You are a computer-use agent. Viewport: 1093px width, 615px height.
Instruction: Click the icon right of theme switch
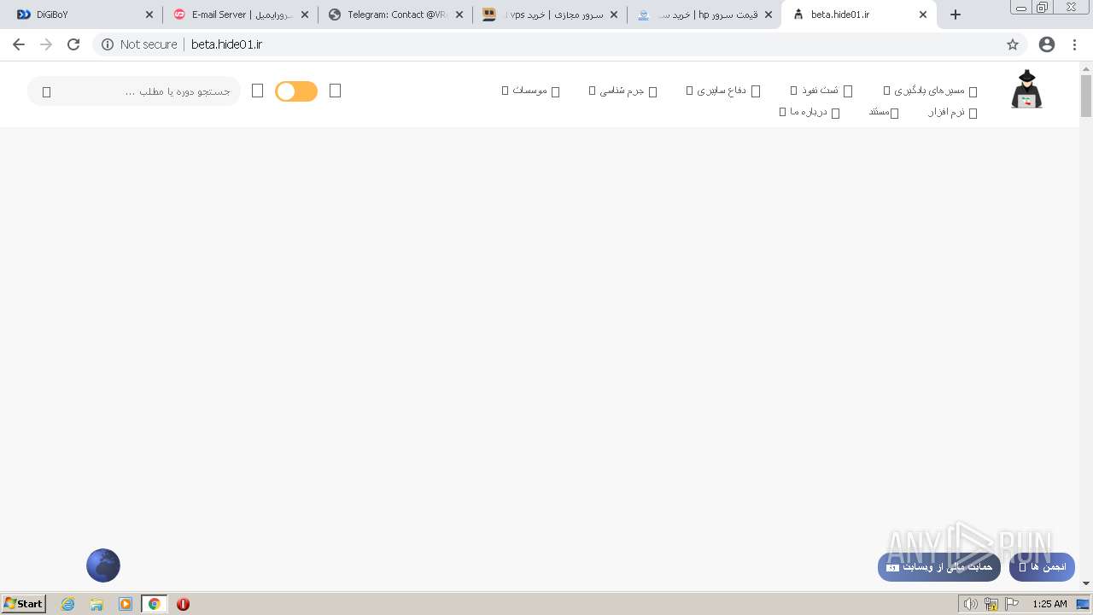[x=335, y=91]
